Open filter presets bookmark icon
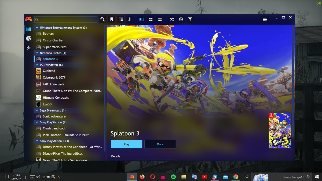322x181 pixels. point(112,19)
